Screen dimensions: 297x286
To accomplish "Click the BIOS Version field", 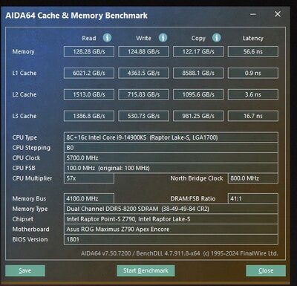I will [x=171, y=239].
